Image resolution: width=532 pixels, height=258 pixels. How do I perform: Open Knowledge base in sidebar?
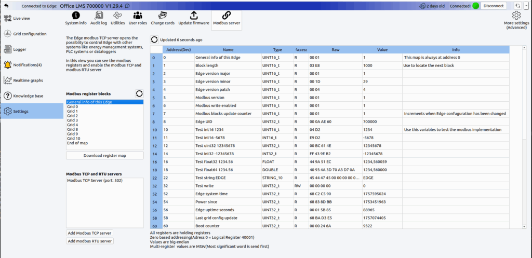coord(32,96)
